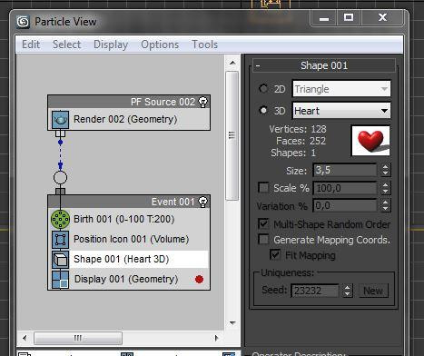Select the 2D shape radio button

click(x=263, y=88)
